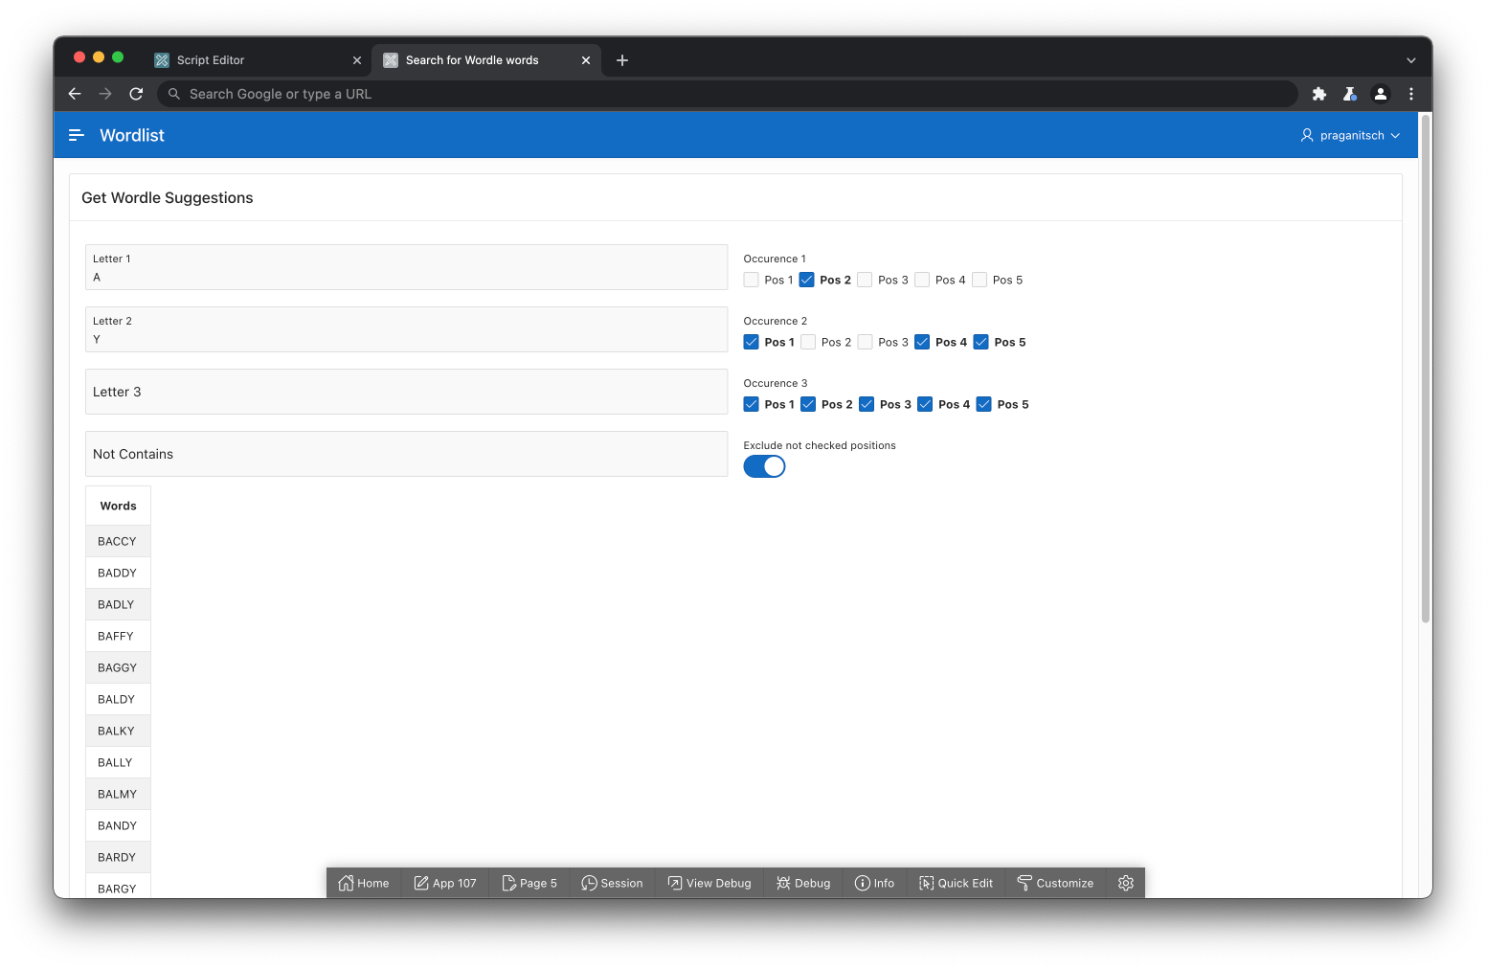The width and height of the screenshot is (1486, 969).
Task: Close the Search for Wordle words tab
Action: pyautogui.click(x=586, y=60)
